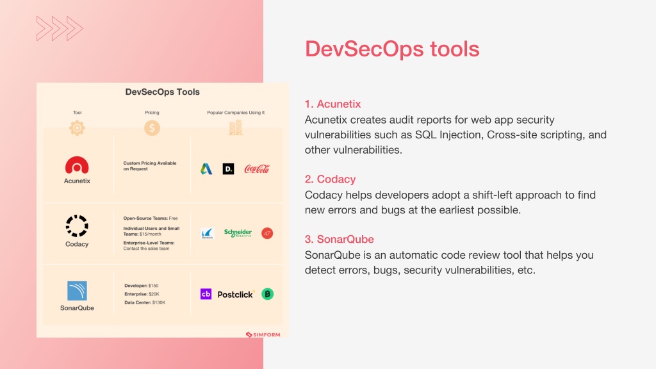Click the Acunetix red arch logo

(77, 165)
